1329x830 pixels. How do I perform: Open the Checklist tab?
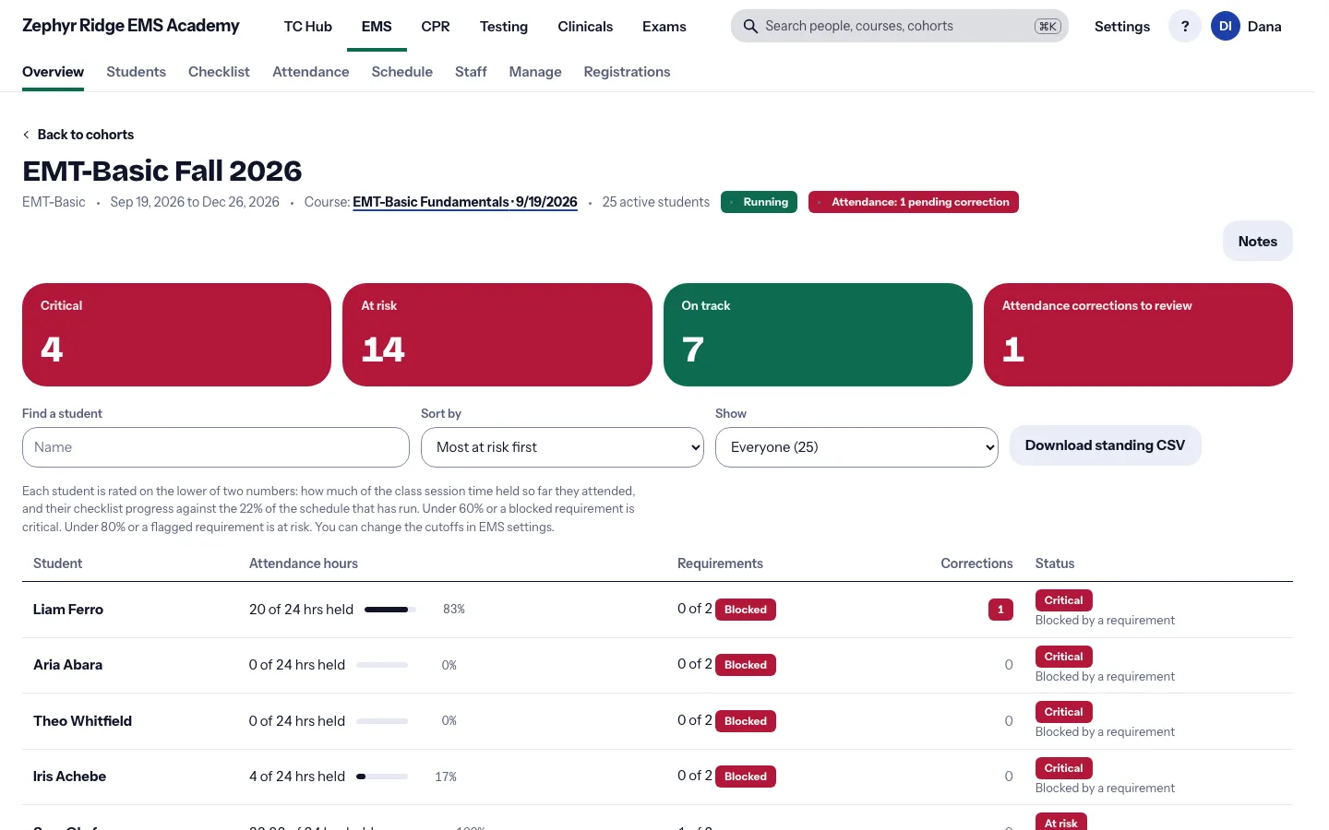219,72
